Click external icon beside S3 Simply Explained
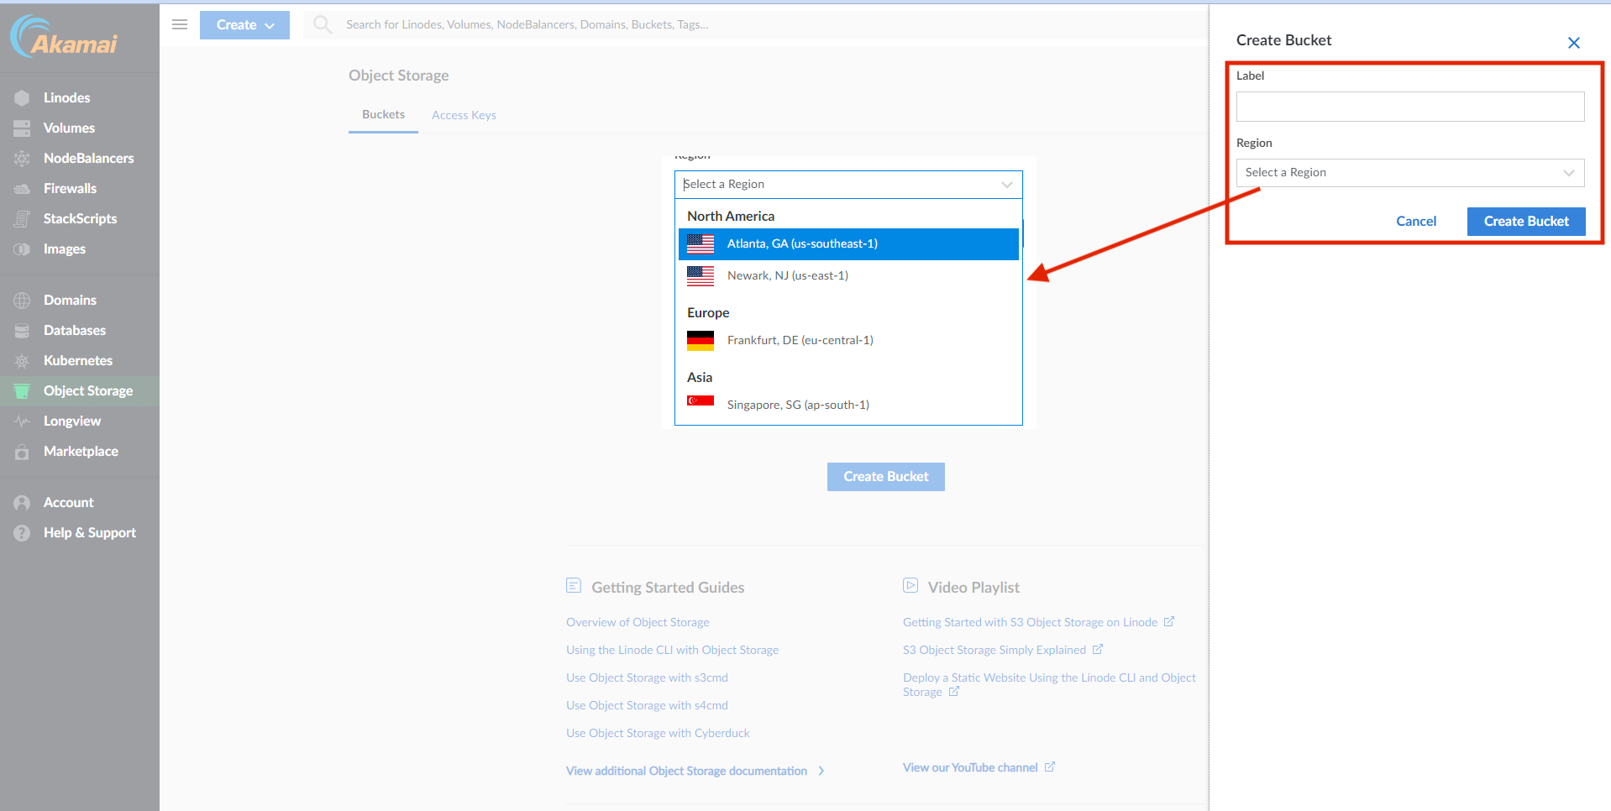 (x=1097, y=649)
